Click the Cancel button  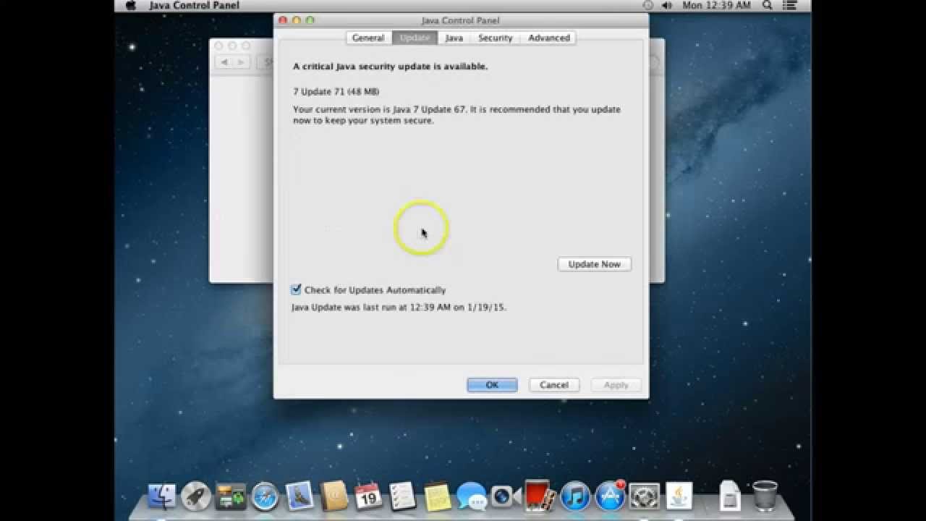(x=554, y=385)
